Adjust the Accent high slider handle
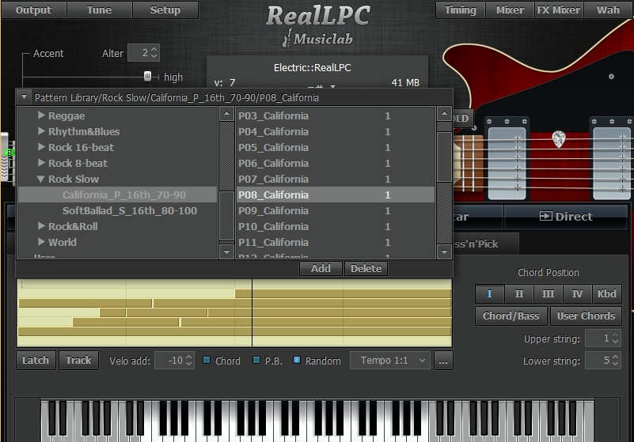This screenshot has height=442, width=634. tap(147, 76)
